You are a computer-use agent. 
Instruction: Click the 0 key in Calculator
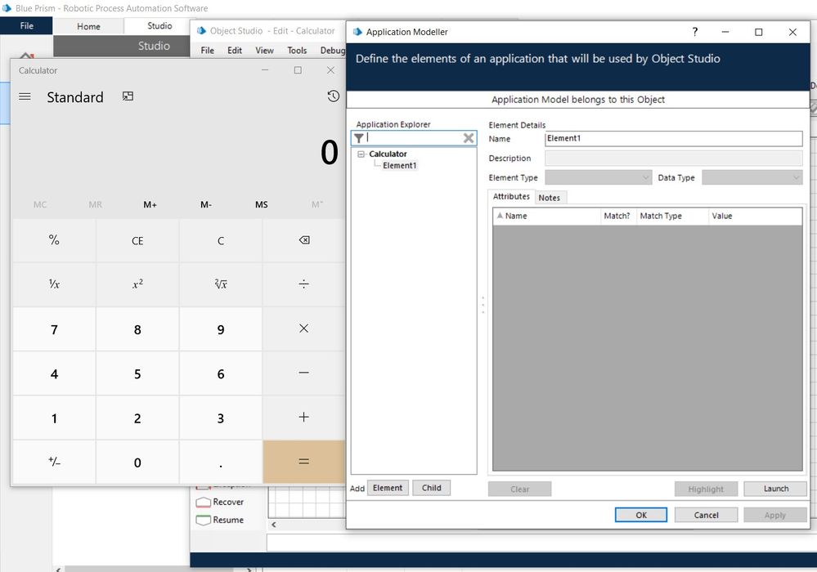click(x=137, y=462)
